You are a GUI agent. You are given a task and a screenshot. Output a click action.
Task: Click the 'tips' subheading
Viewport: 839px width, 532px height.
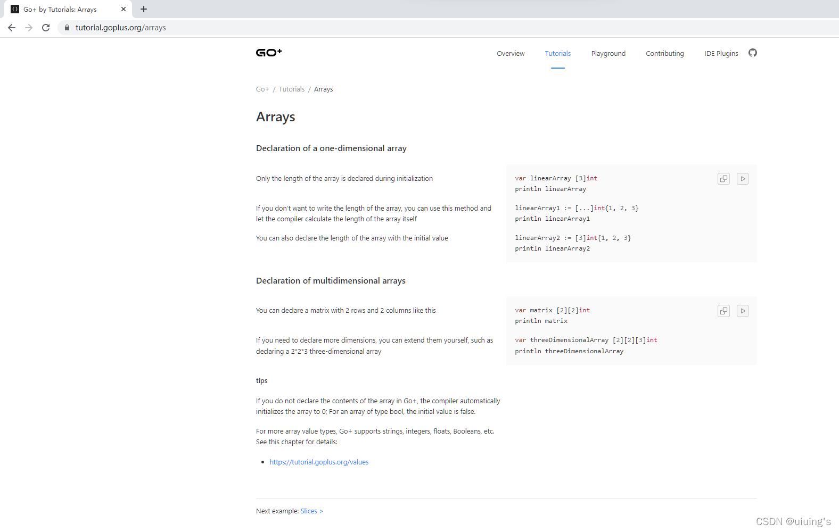(262, 381)
